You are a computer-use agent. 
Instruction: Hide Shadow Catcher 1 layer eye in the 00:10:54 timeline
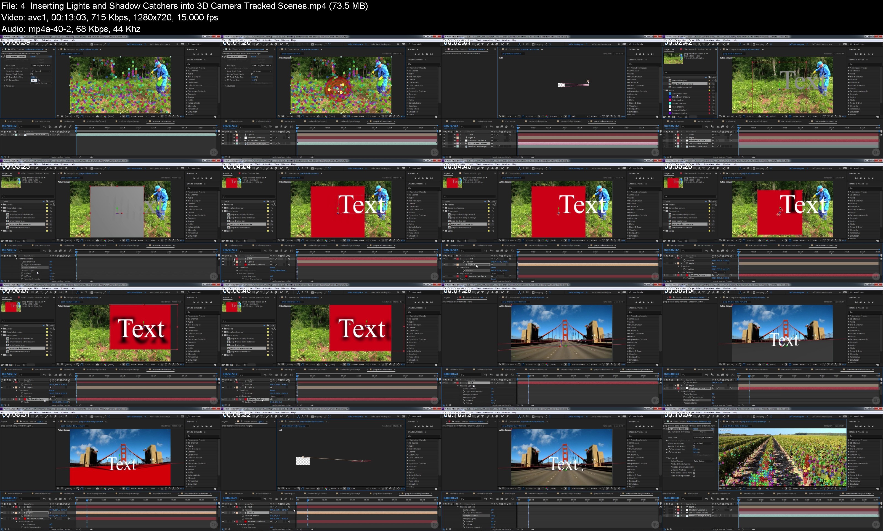(x=664, y=510)
